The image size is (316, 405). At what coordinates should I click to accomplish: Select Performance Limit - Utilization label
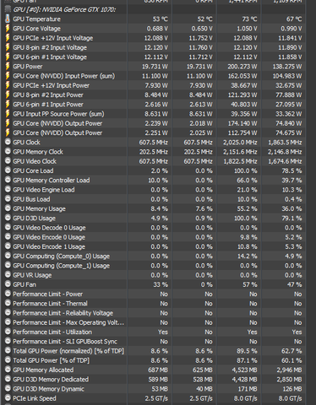point(52,332)
